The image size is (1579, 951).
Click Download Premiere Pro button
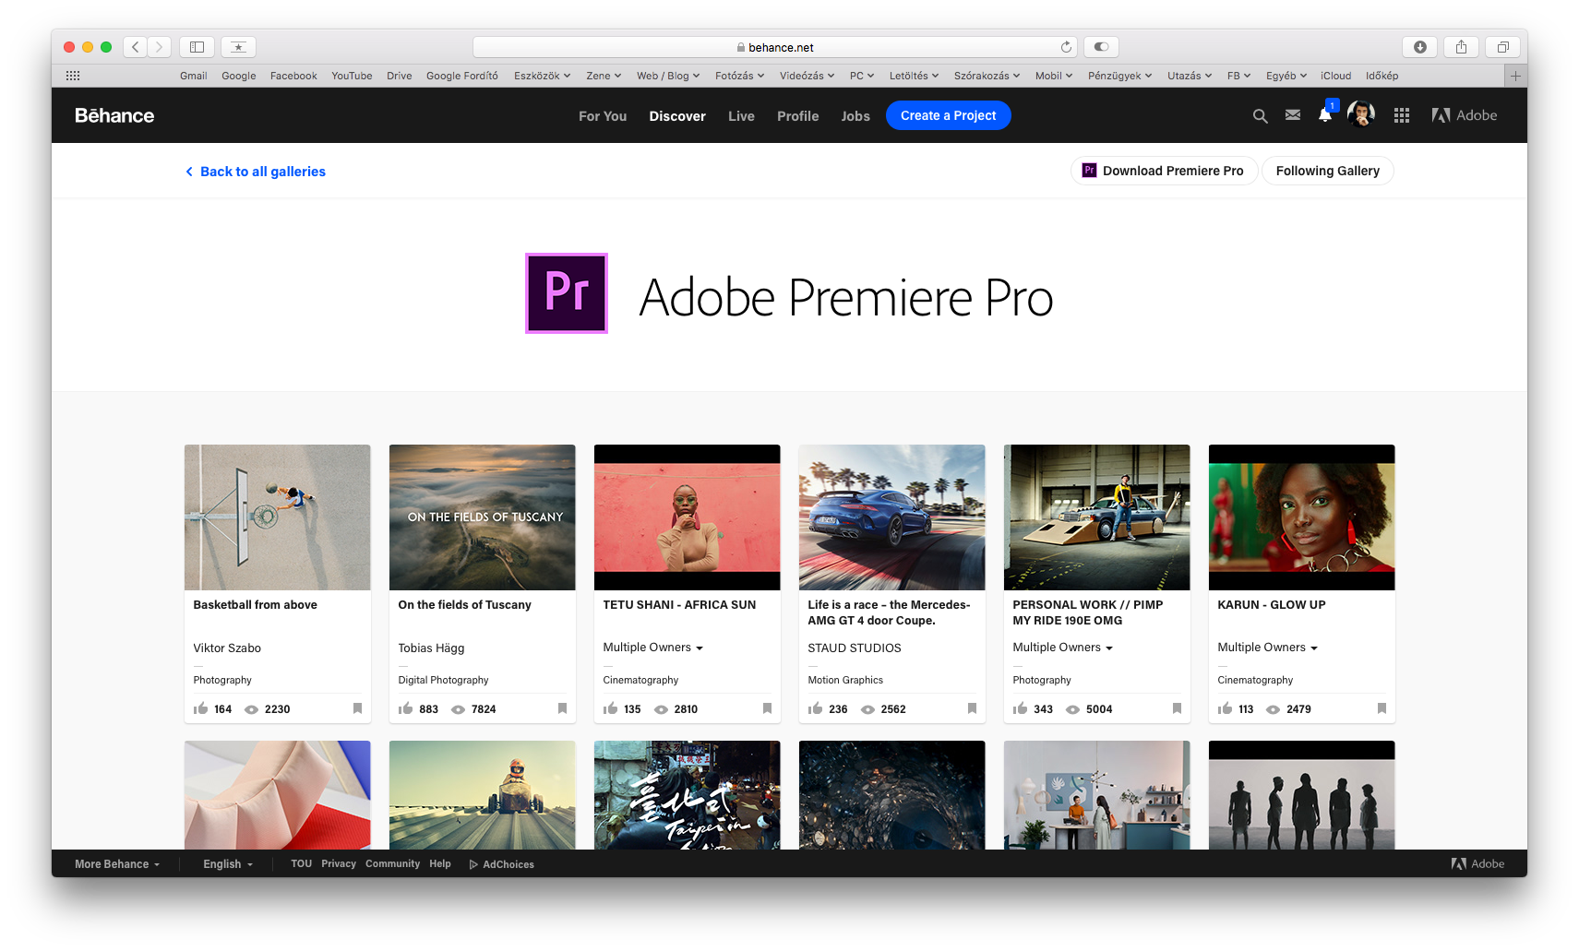click(x=1164, y=171)
